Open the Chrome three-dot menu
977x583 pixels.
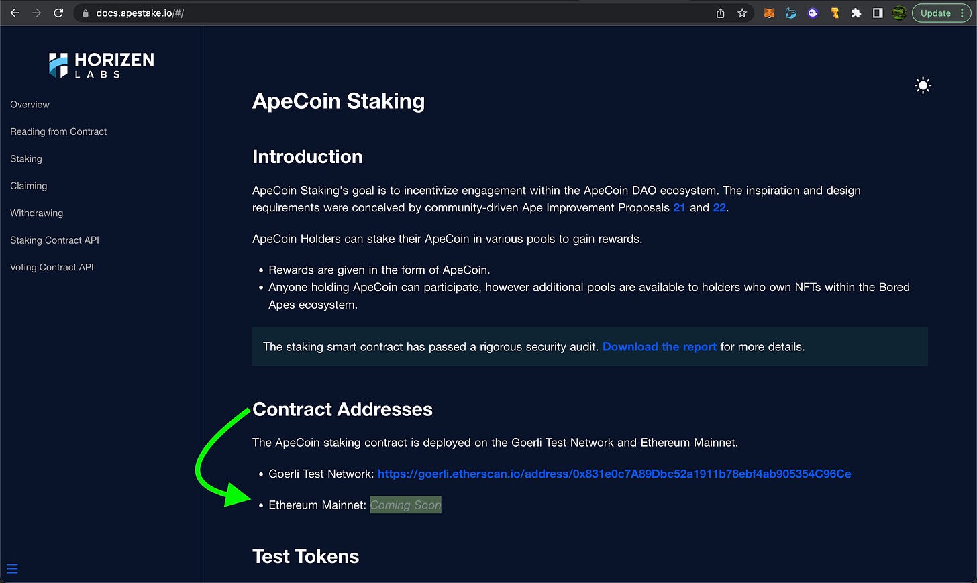(962, 13)
